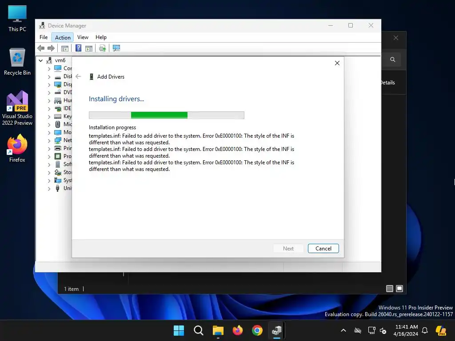Open File Explorer from the taskbar
The height and width of the screenshot is (341, 455).
pos(218,330)
